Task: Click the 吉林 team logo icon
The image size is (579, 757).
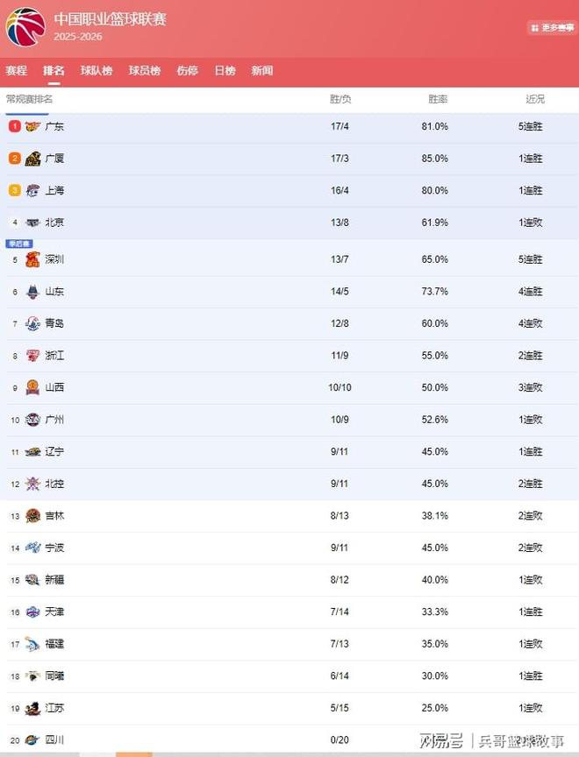Action: pyautogui.click(x=32, y=516)
